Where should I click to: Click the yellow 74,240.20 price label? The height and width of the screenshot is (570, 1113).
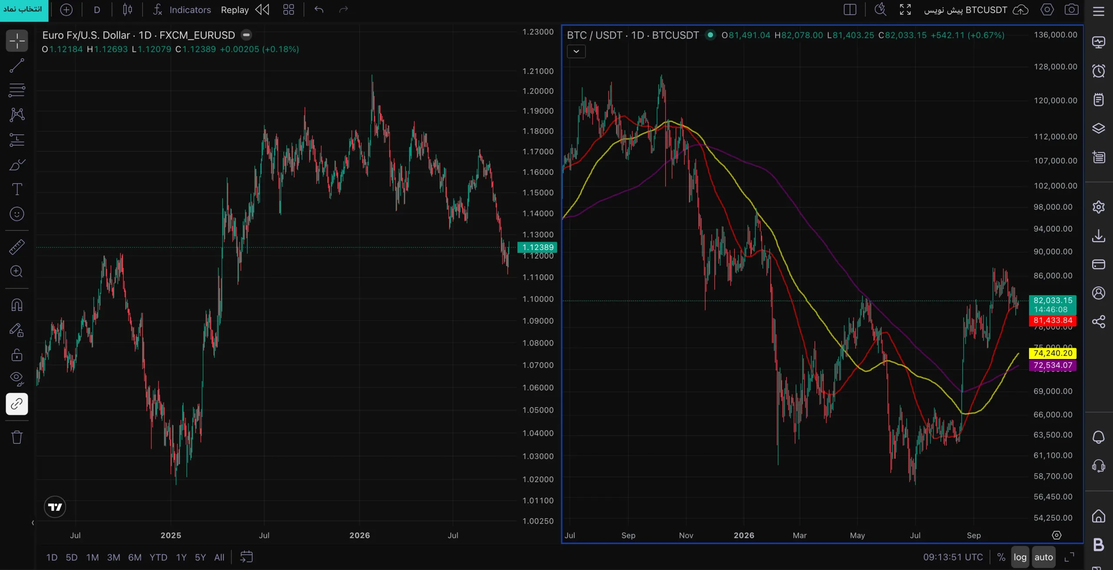click(x=1053, y=353)
